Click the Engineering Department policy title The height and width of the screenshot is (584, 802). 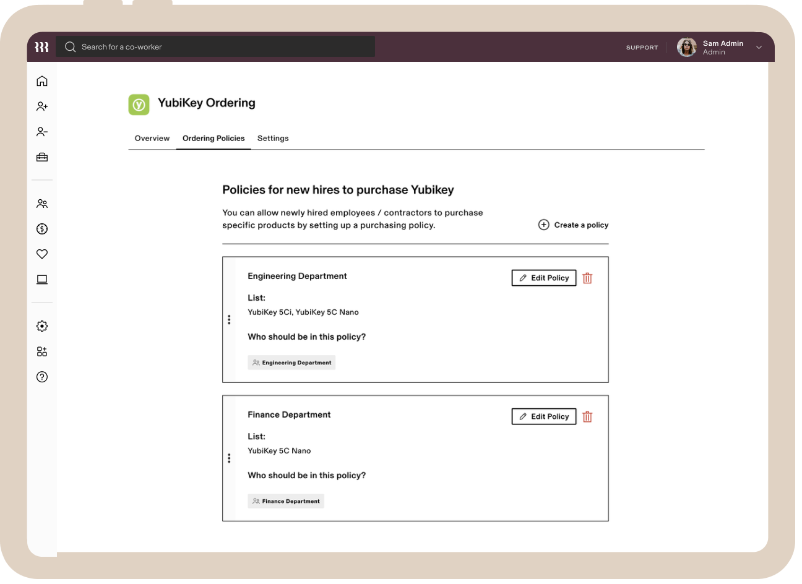point(297,277)
